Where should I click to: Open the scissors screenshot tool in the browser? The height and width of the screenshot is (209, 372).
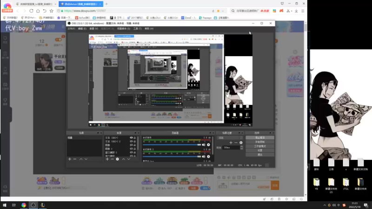(288, 11)
